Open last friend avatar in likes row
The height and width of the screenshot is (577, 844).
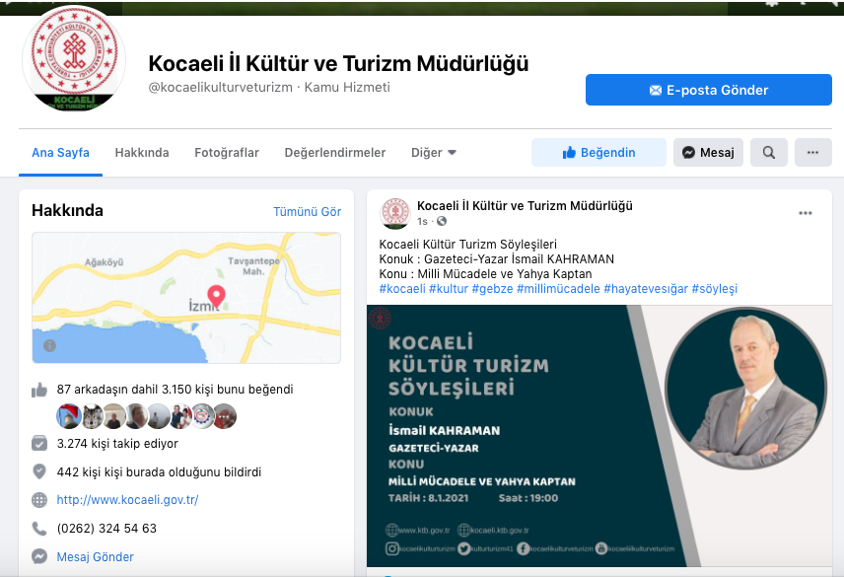tap(225, 416)
